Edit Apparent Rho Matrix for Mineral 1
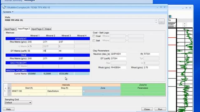This screenshot has height=112, width=200. pyautogui.click(x=35, y=42)
